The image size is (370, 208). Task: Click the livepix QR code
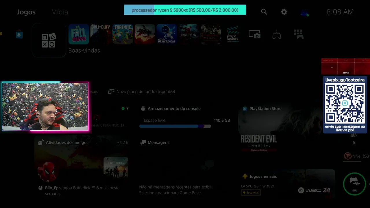tap(345, 103)
